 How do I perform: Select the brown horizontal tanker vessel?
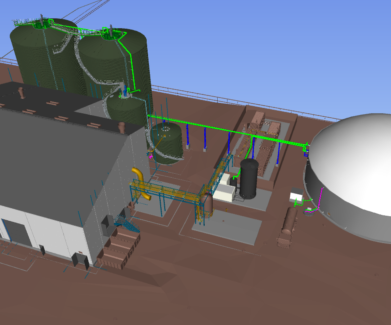tap(288, 224)
